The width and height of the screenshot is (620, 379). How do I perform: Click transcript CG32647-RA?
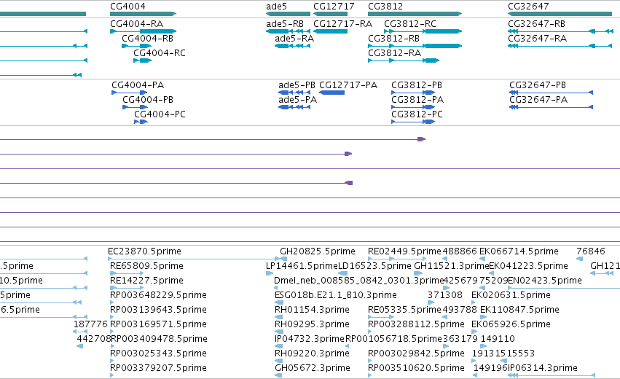(x=538, y=39)
